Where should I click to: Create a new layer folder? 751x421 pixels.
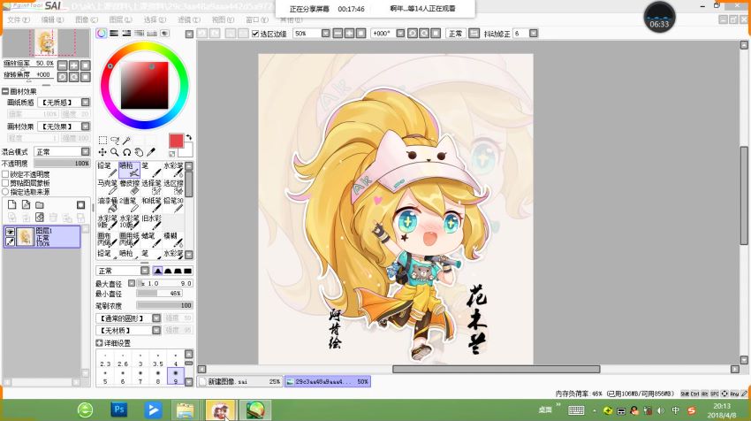(x=40, y=204)
